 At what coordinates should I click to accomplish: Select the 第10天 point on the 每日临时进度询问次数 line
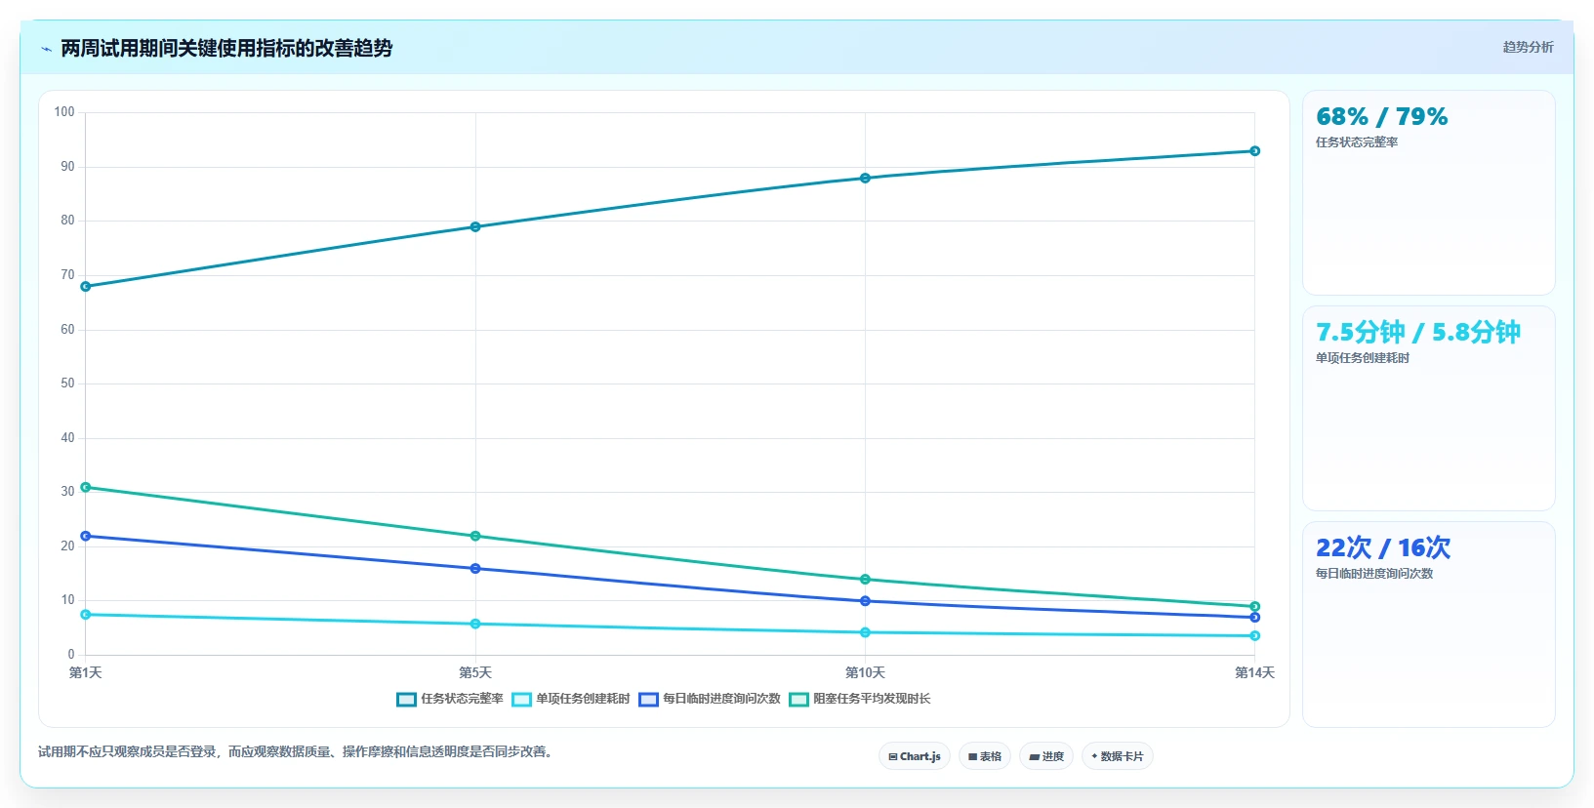click(865, 601)
